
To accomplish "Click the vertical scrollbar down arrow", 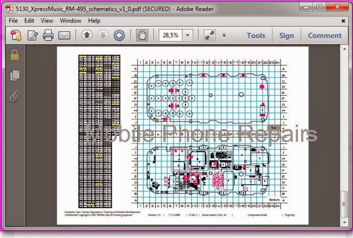I will [344, 222].
